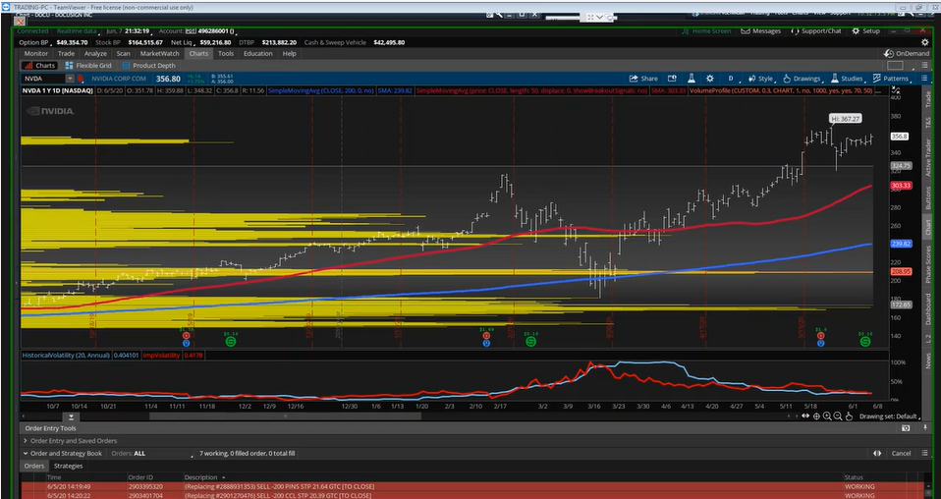Click the Cancel button in order book
Viewport: 941px width, 499px height.
click(901, 454)
